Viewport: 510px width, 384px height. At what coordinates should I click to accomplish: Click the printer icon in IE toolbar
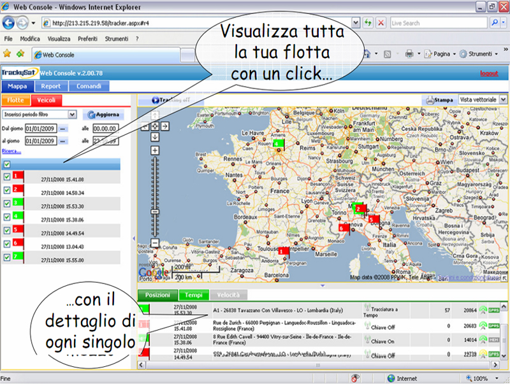409,54
